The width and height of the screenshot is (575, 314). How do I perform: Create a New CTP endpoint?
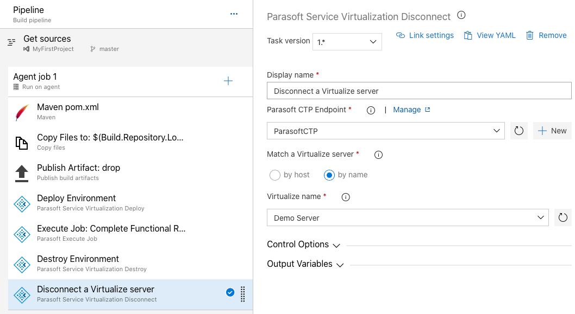coord(552,131)
